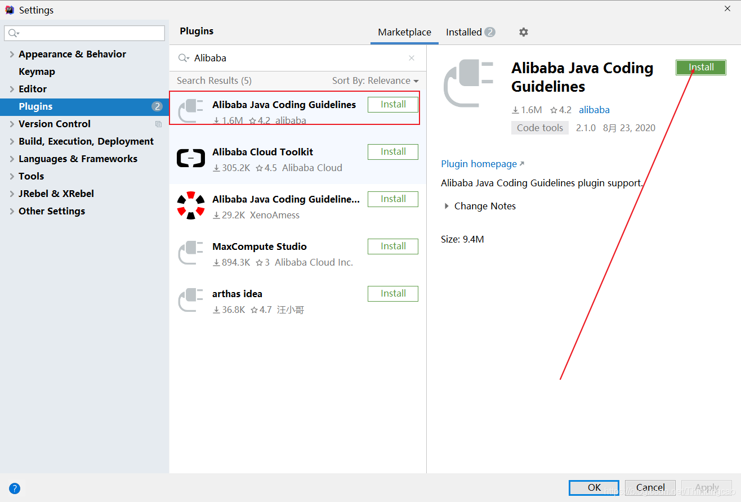Click the Plugins update count badge
Image resolution: width=741 pixels, height=502 pixels.
(157, 106)
